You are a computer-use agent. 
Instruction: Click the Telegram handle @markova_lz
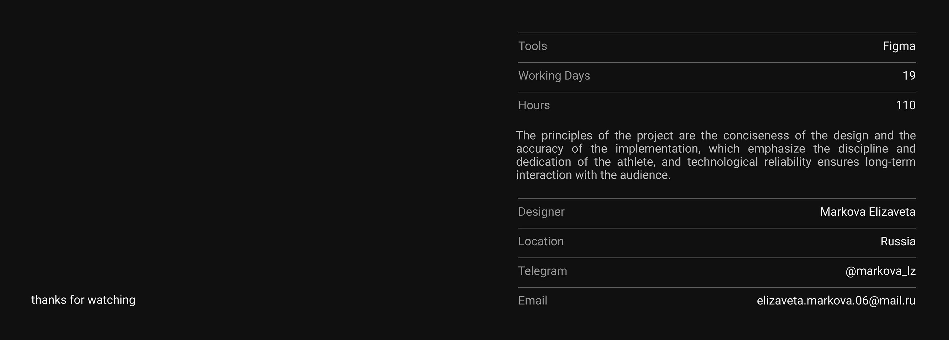coord(880,271)
